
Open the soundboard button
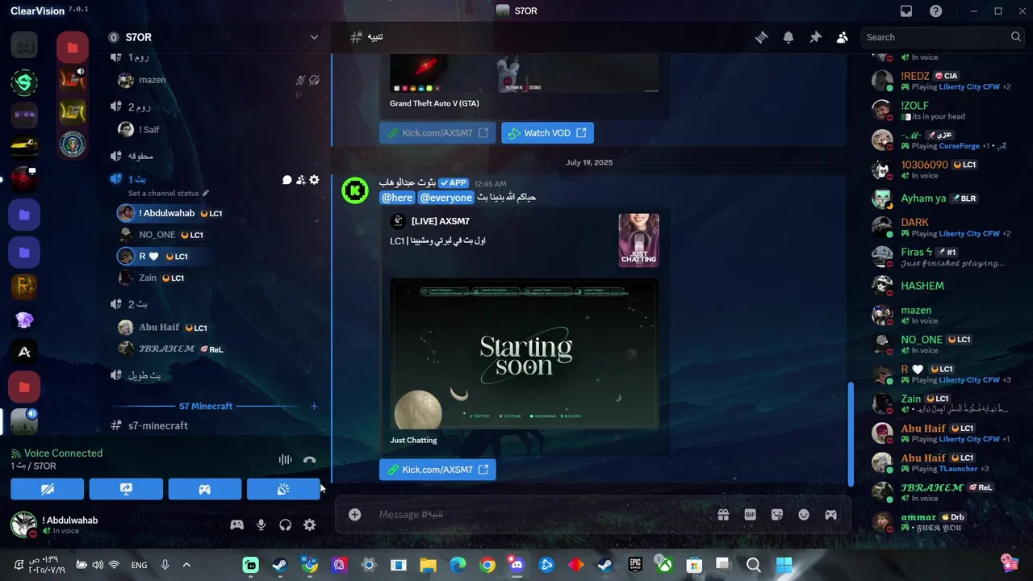coord(283,489)
